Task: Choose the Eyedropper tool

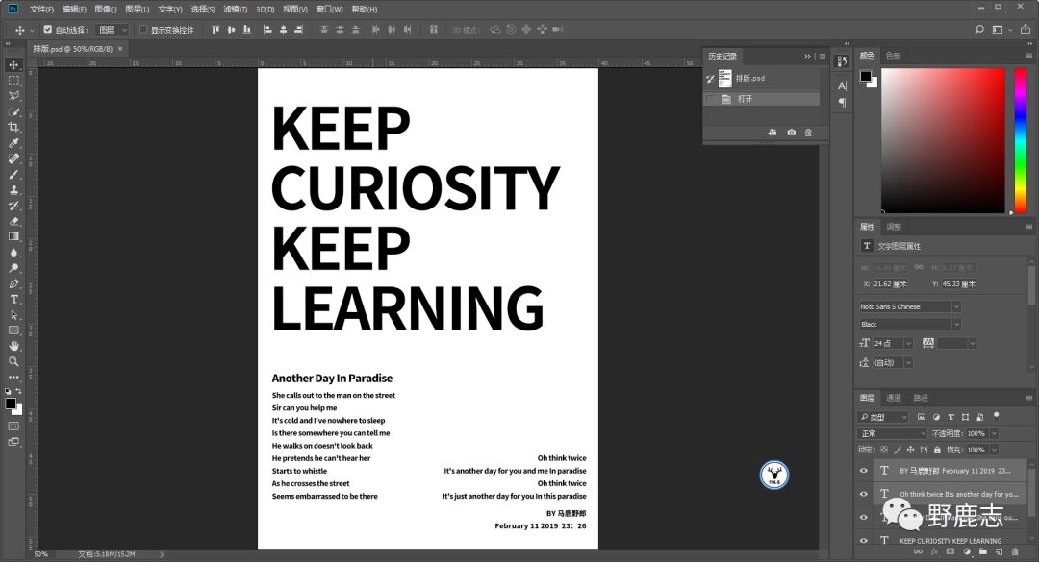Action: click(x=13, y=143)
